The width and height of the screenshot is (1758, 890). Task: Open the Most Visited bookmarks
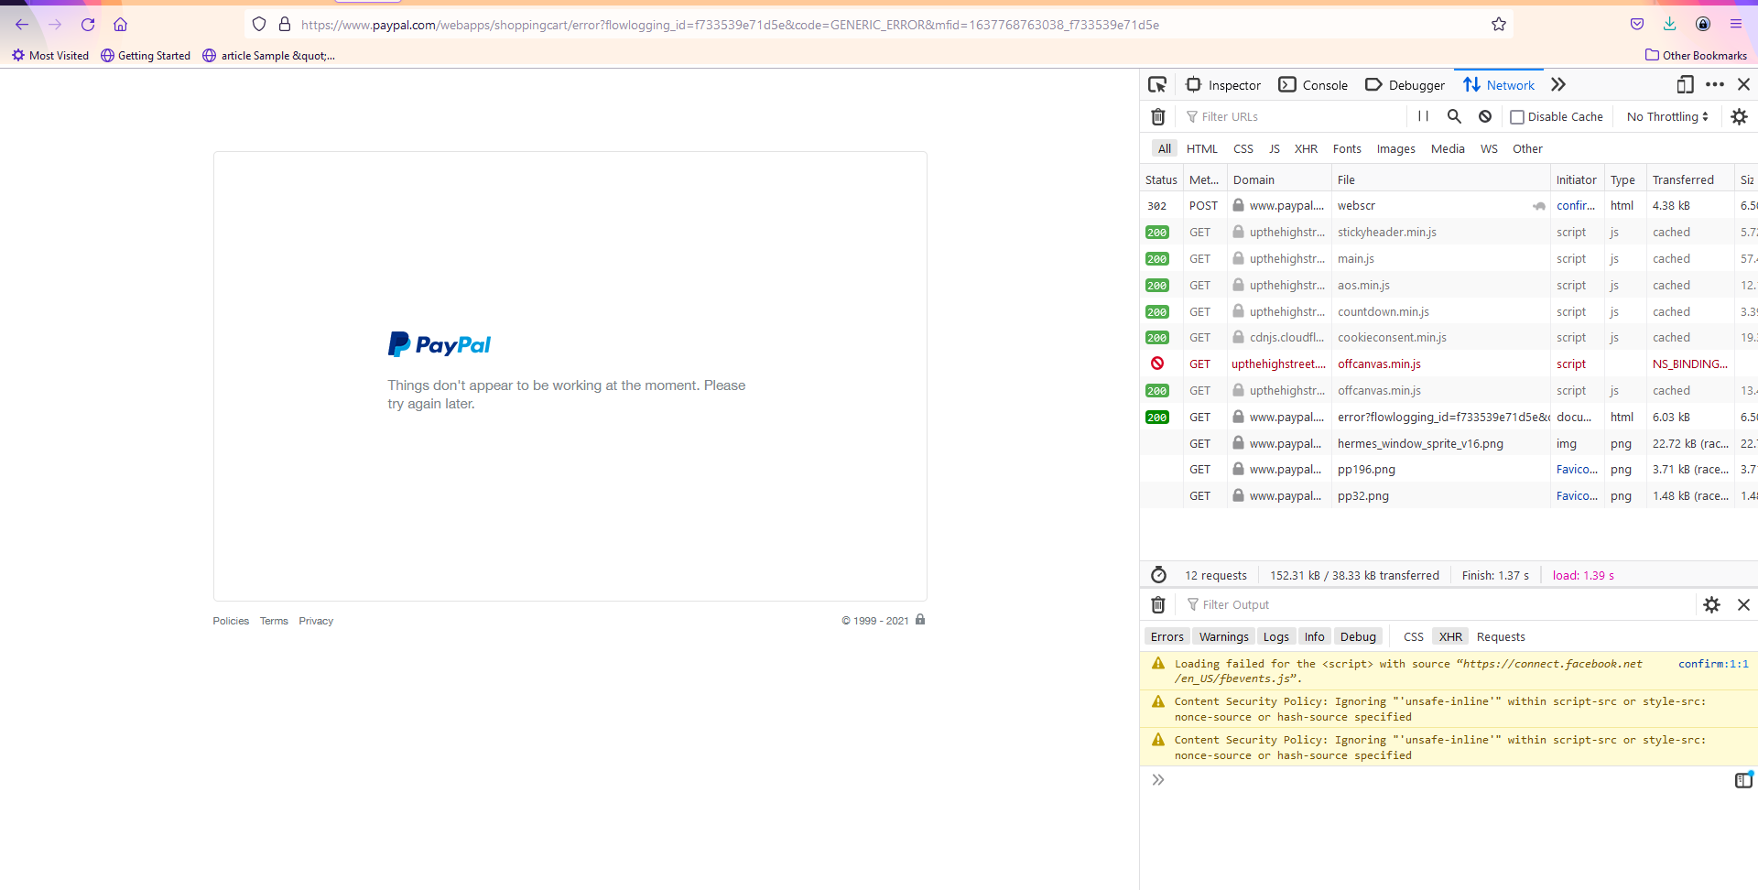[x=50, y=56]
